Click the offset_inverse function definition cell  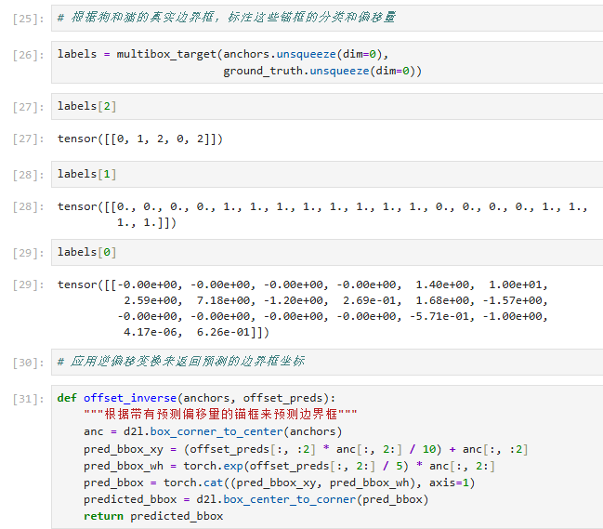coord(327,456)
